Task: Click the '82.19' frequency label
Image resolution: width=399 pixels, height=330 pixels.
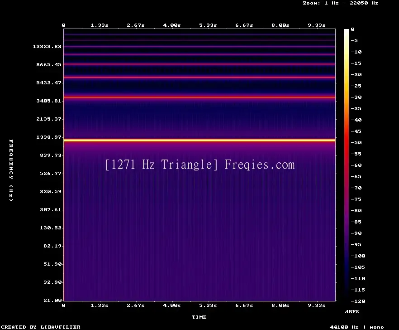Action: click(x=52, y=246)
